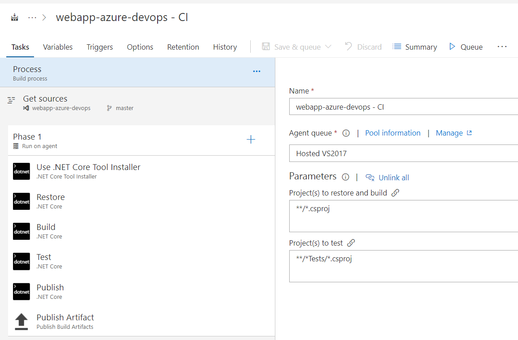
Task: Click the Agent queue info icon
Action: click(x=346, y=133)
